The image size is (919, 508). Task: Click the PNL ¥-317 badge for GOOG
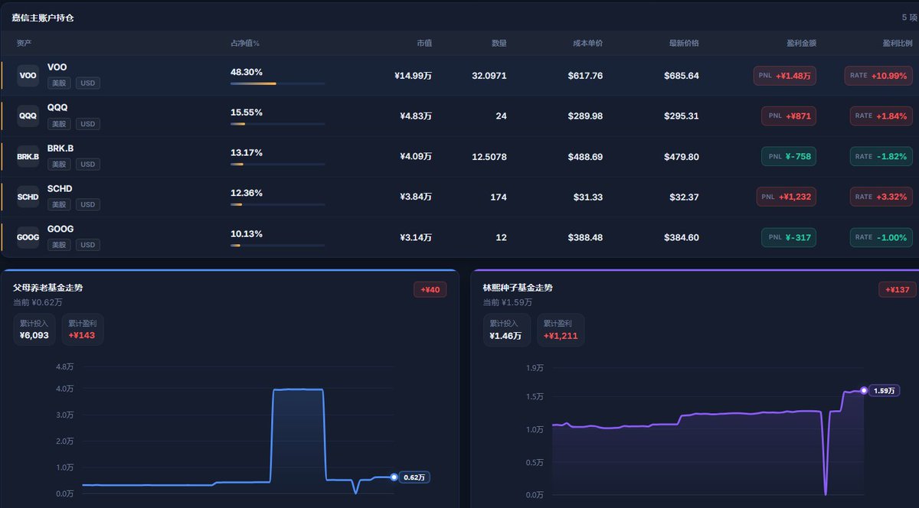coord(789,238)
